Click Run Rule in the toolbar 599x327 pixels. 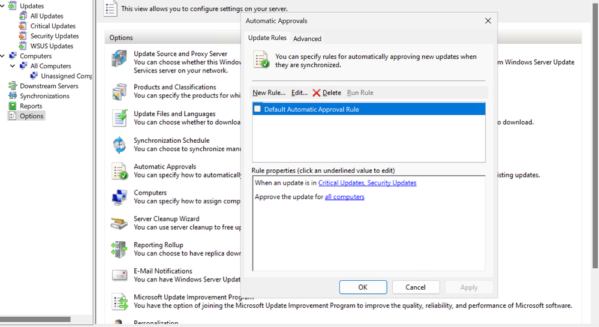pos(360,92)
